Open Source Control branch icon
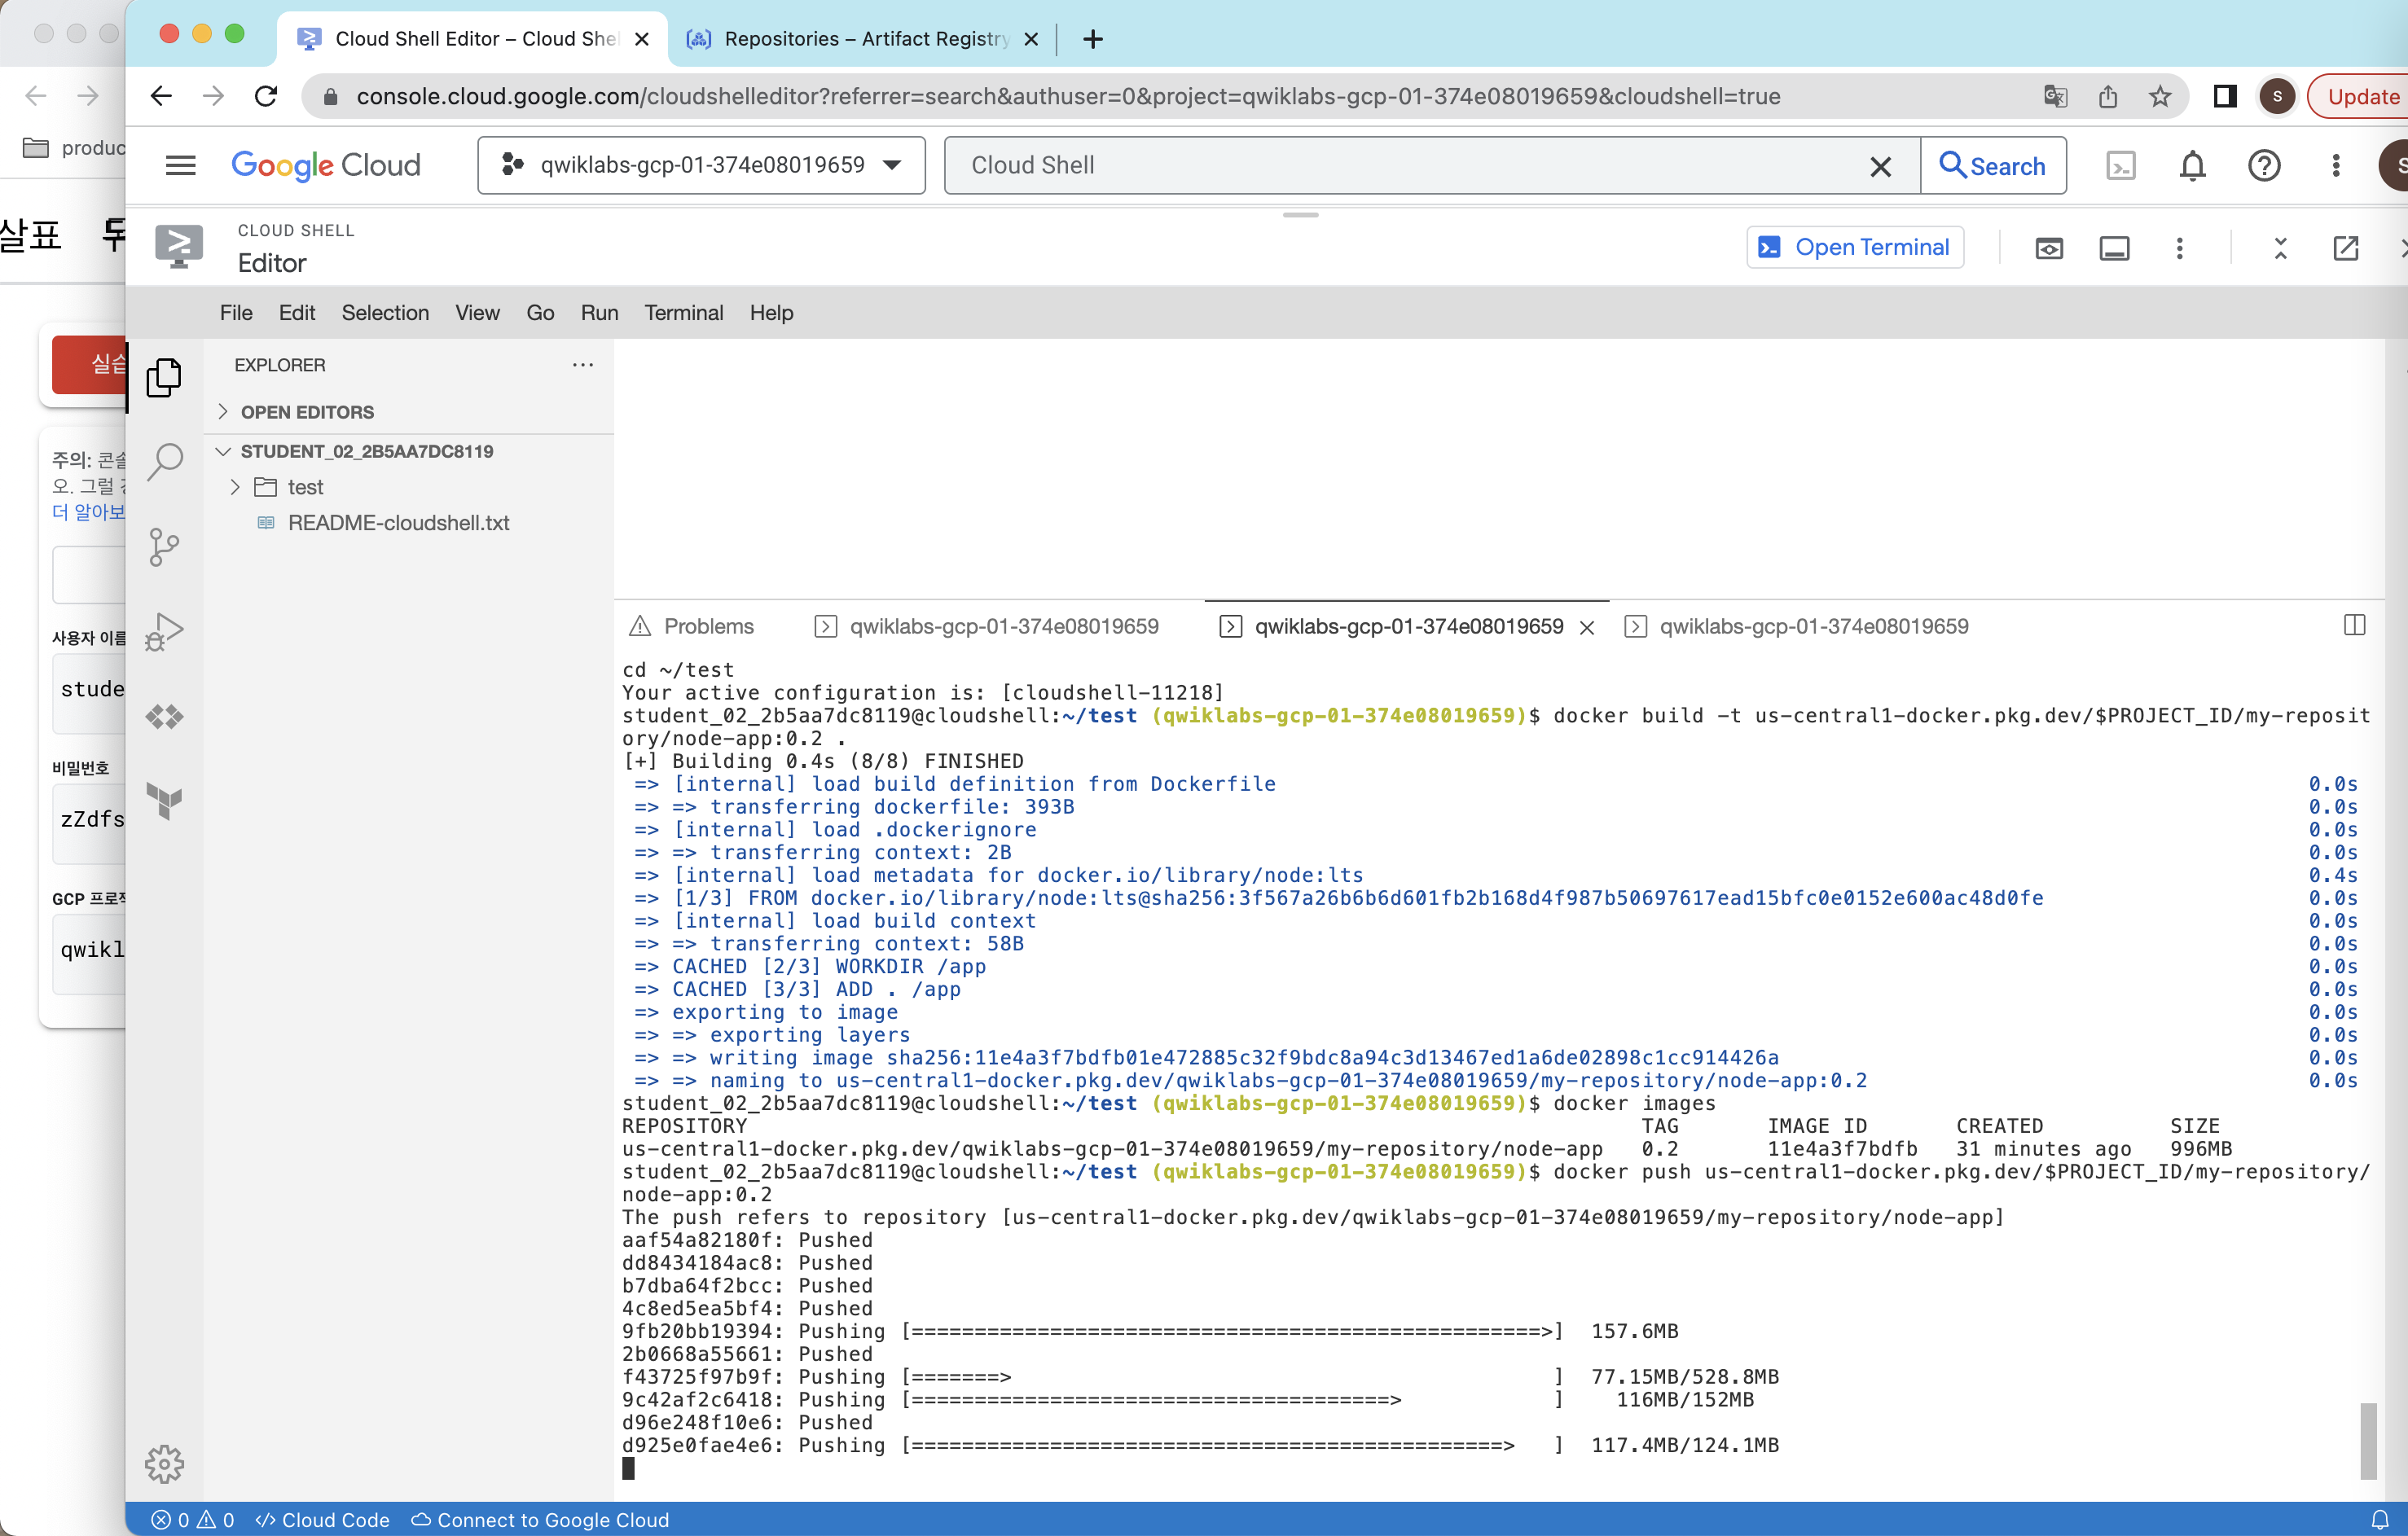 point(164,547)
